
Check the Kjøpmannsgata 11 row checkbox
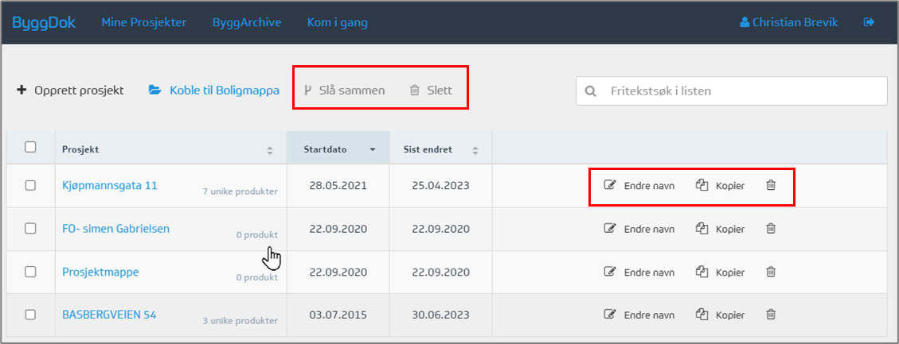(30, 185)
